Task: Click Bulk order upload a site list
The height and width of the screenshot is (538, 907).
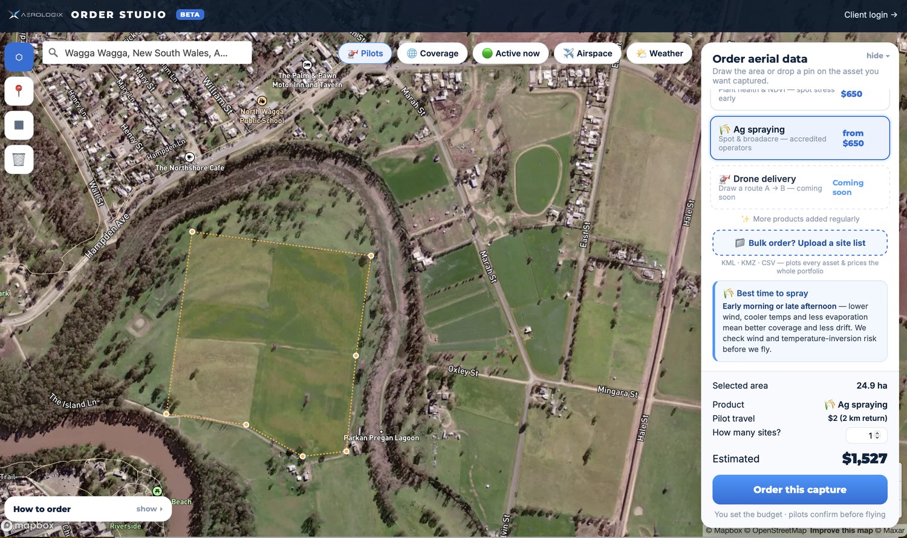Action: [x=800, y=243]
